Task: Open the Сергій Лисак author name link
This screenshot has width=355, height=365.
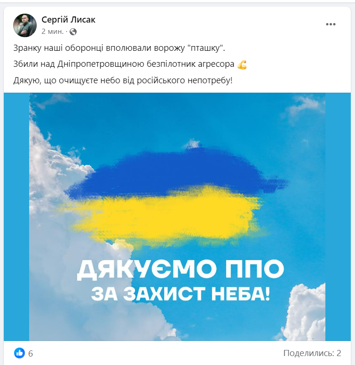Action: click(x=68, y=20)
